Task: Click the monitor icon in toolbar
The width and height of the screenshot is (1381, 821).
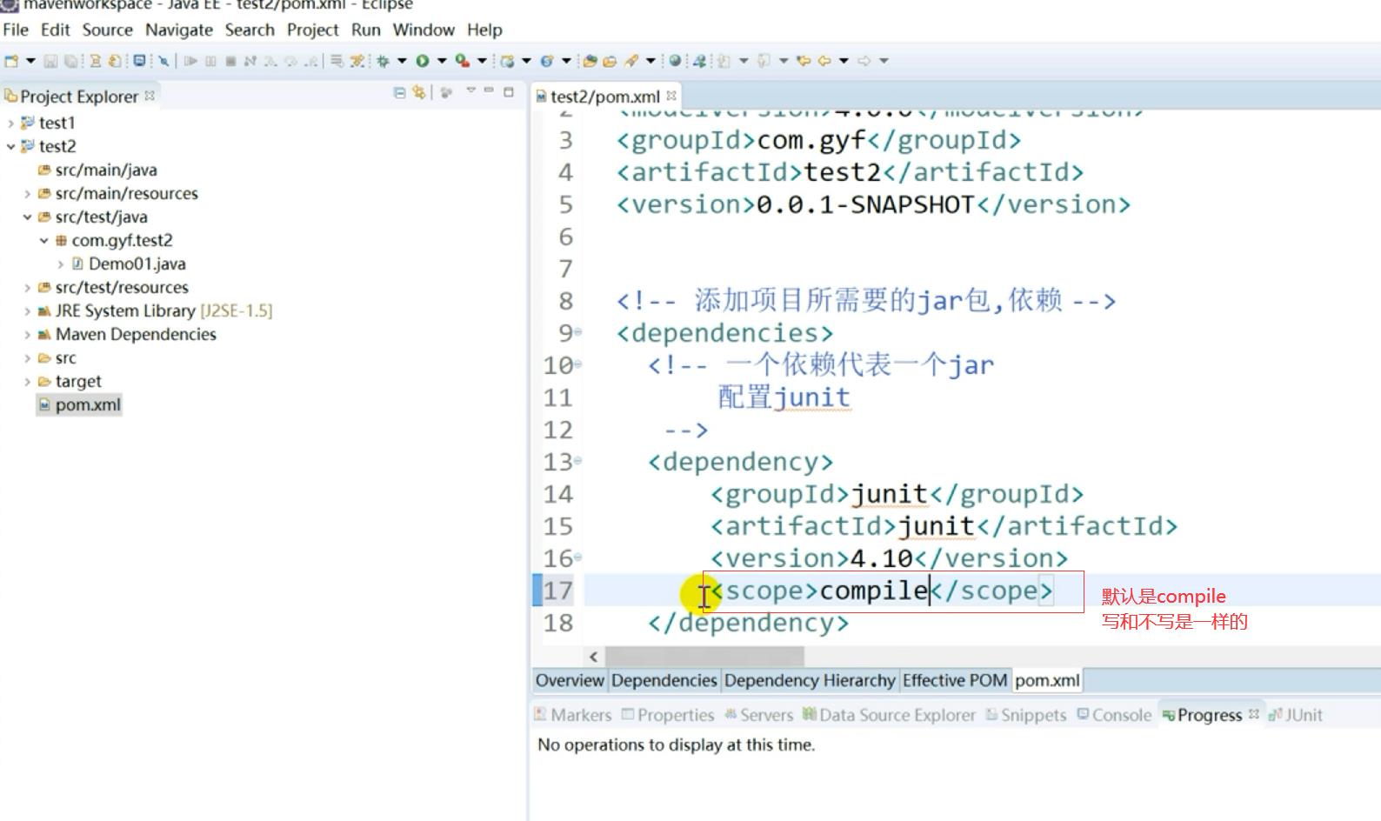Action: point(139,61)
